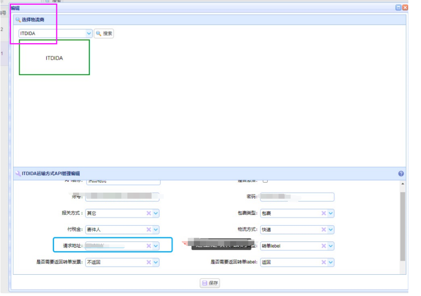Click the magnifier icon beside 选择物流商
The image size is (421, 296).
tap(18, 20)
